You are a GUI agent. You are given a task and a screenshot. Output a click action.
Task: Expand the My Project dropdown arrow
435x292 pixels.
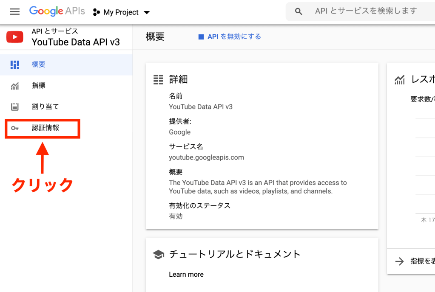[147, 13]
